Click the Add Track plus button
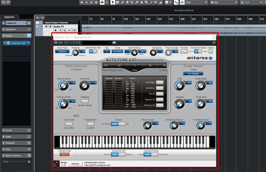This screenshot has height=172, width=266. (38, 18)
